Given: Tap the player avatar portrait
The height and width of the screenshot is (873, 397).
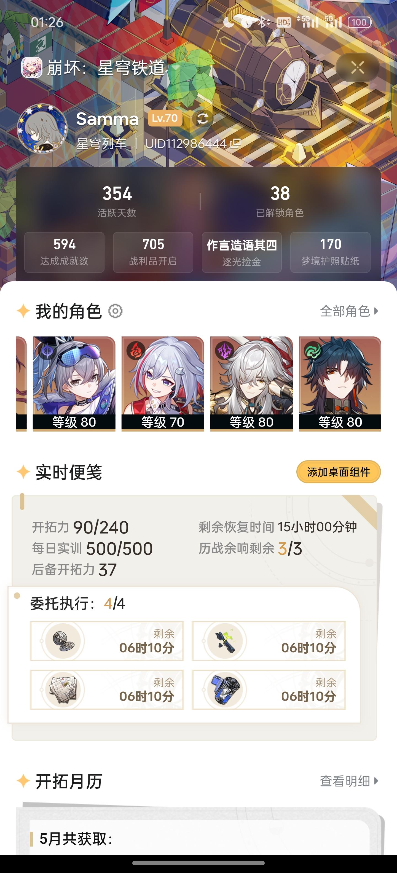Looking at the screenshot, I should click(42, 129).
